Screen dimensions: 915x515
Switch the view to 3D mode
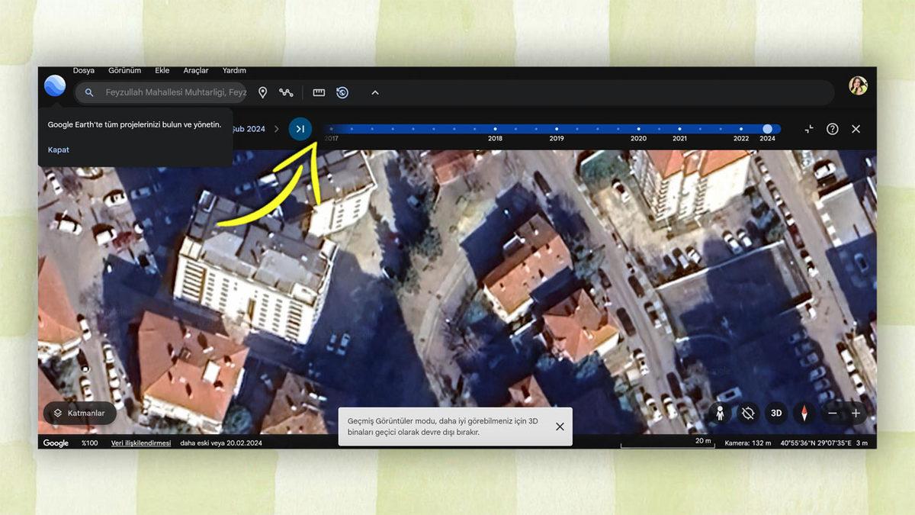click(776, 413)
